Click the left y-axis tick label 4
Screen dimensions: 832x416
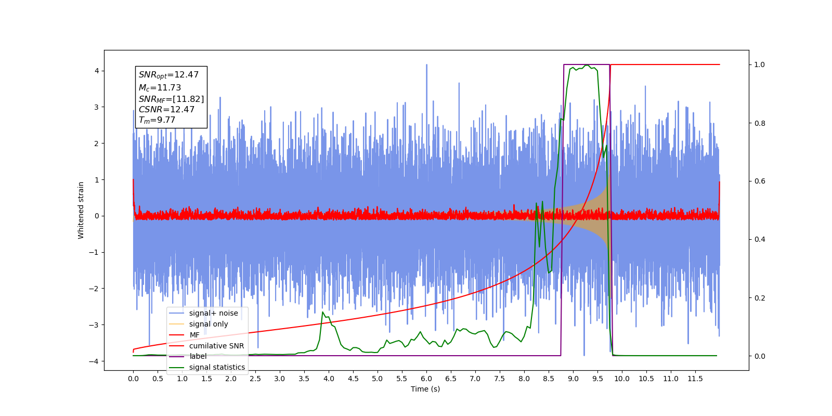click(96, 71)
